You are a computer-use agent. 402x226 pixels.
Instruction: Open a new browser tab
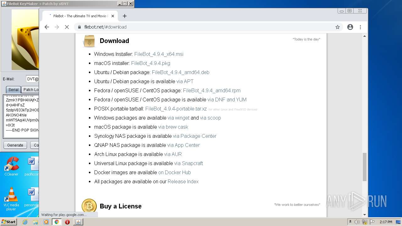pos(125,16)
